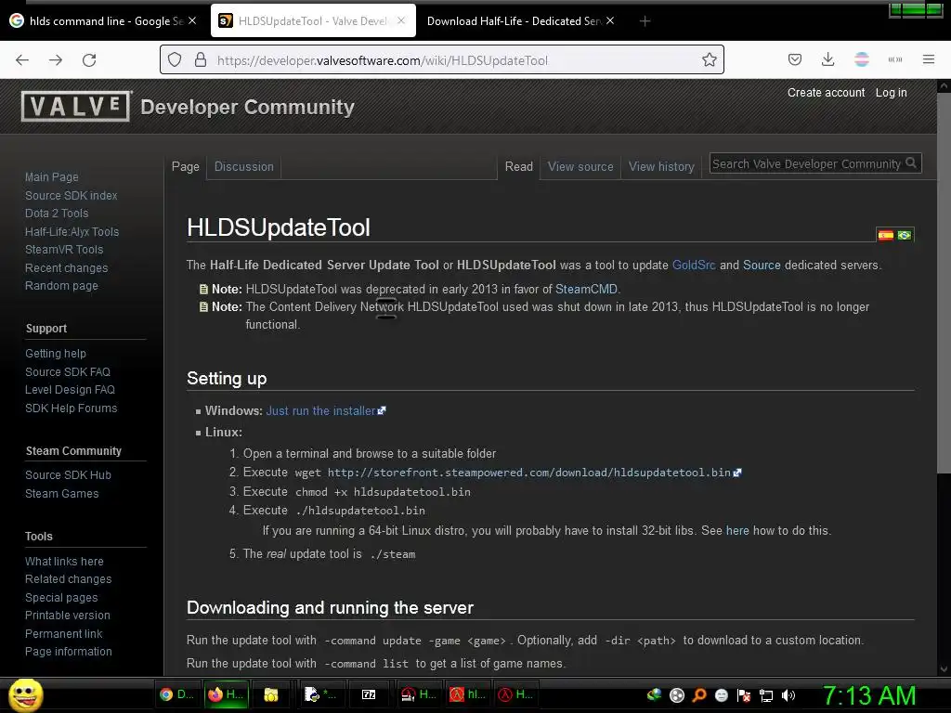Open the Discussion tab

pos(244,167)
